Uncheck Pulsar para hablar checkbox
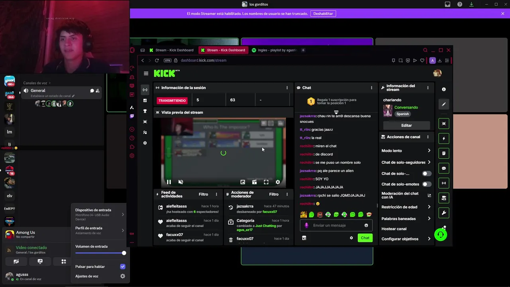The height and width of the screenshot is (287, 510). 123,266
